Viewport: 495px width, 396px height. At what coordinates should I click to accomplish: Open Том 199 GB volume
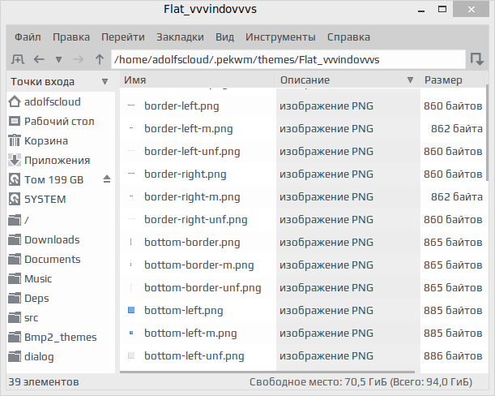tap(53, 180)
